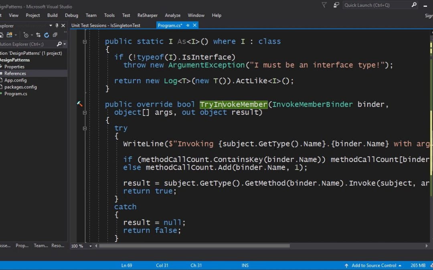Collapse the TryInvokeMember method outline

[x=85, y=113]
